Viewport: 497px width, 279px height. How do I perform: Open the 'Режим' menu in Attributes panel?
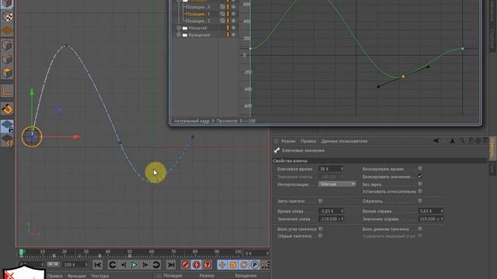[288, 141]
